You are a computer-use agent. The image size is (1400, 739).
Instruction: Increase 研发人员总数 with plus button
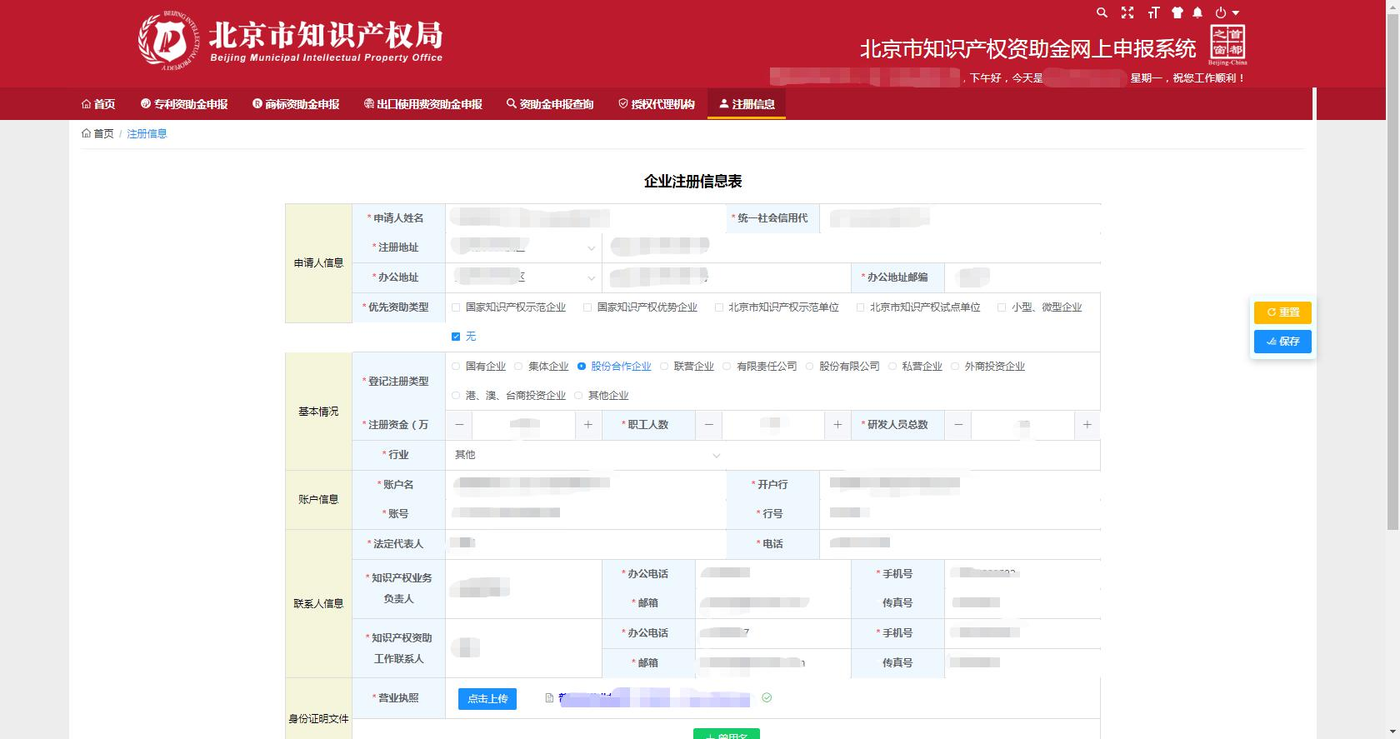pyautogui.click(x=1087, y=425)
